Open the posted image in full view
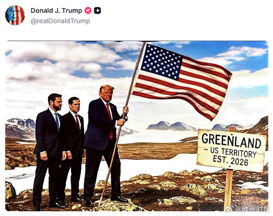The image size is (273, 216). pyautogui.click(x=137, y=126)
